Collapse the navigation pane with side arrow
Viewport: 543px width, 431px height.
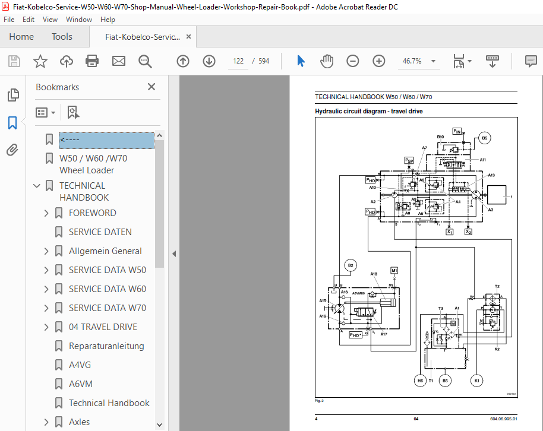(x=174, y=253)
